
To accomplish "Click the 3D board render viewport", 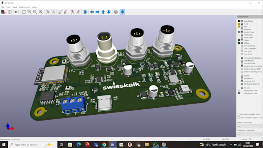I will pos(118,76).
